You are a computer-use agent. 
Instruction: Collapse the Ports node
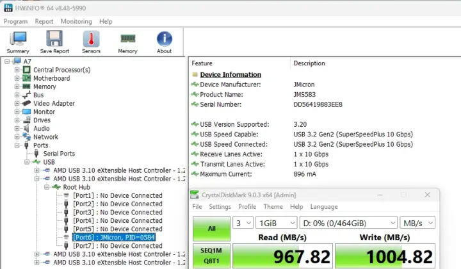(x=17, y=145)
